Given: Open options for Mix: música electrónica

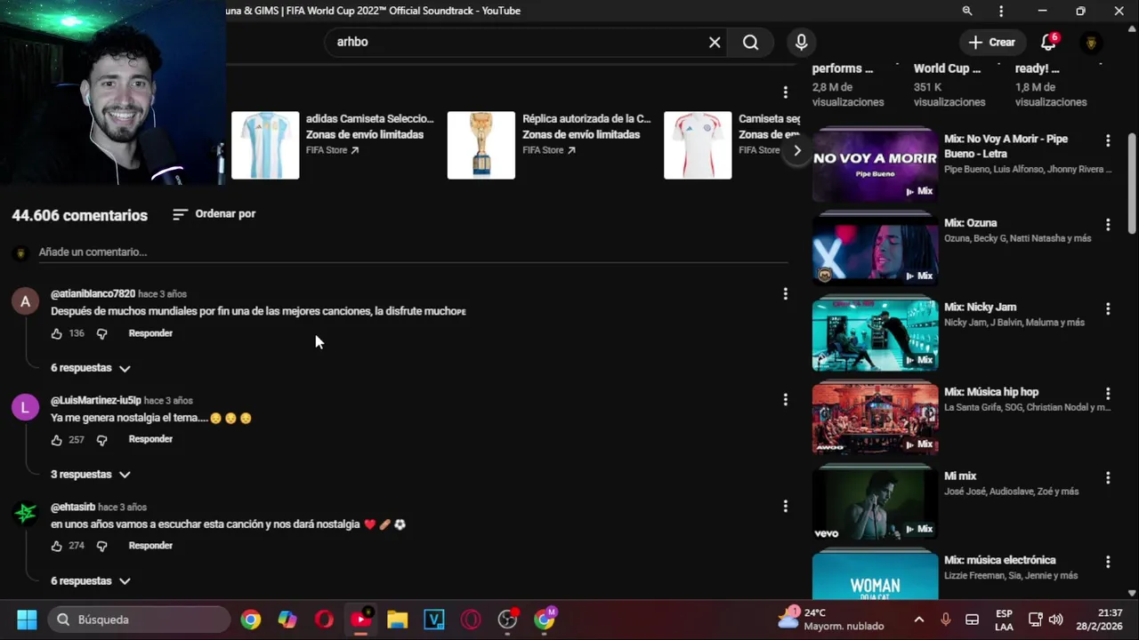Looking at the screenshot, I should (1108, 562).
